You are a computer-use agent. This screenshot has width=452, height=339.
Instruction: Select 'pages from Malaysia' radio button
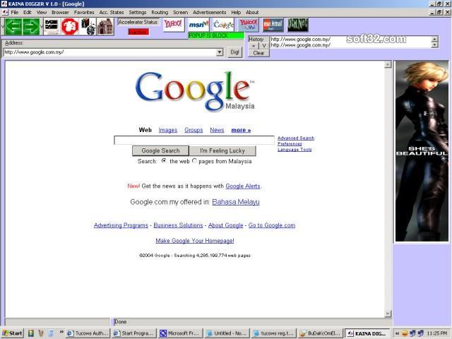(194, 161)
